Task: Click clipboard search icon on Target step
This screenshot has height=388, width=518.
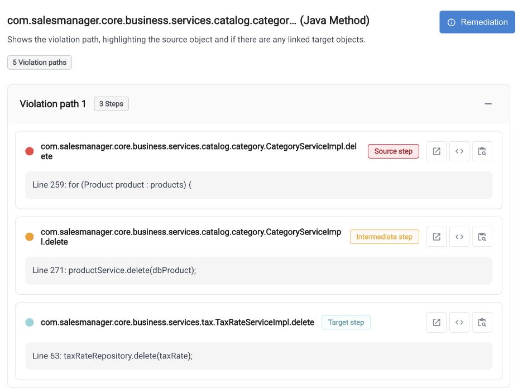Action: click(482, 322)
